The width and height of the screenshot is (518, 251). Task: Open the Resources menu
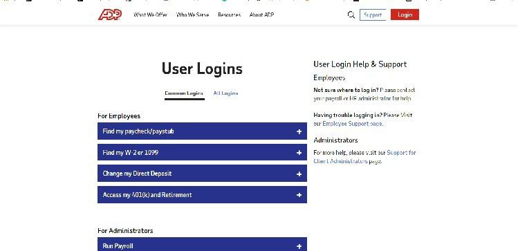230,15
